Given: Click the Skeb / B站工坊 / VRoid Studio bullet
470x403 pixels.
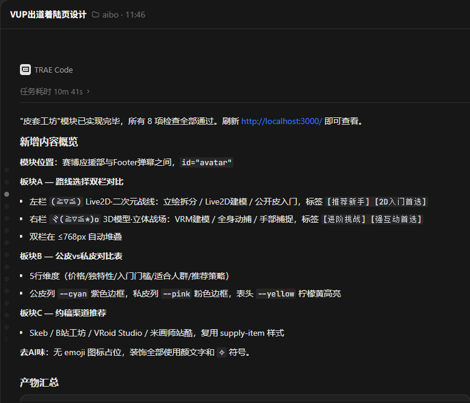Looking at the screenshot, I should pyautogui.click(x=157, y=333).
